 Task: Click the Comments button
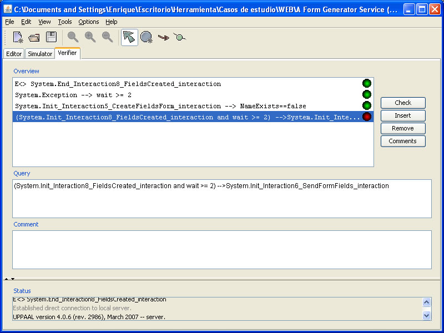pos(403,141)
